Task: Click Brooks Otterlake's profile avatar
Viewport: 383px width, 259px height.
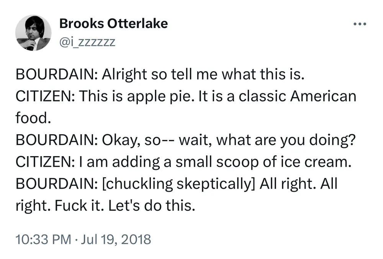Action: pyautogui.click(x=34, y=33)
